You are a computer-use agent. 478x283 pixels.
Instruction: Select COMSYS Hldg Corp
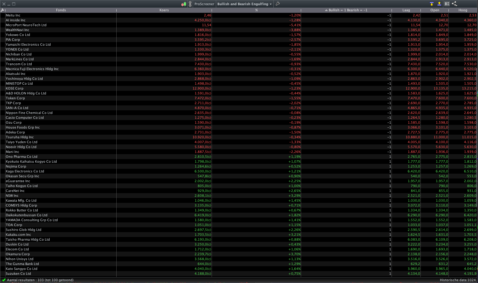pos(21,205)
